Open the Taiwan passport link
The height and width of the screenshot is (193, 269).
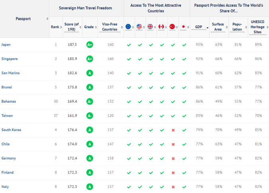7,116
